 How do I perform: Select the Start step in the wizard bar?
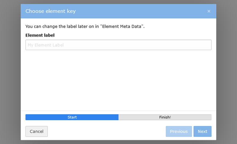72,117
